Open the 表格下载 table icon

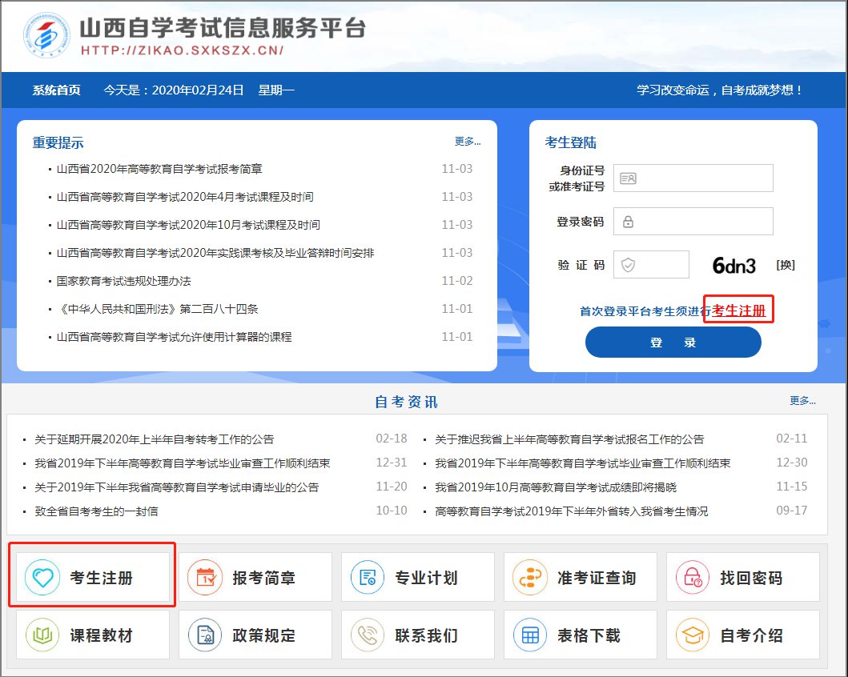click(x=530, y=635)
